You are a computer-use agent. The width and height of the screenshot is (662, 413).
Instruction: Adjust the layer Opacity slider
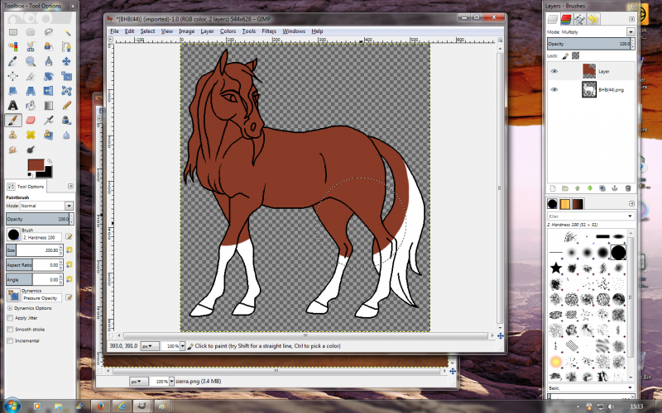(x=588, y=44)
